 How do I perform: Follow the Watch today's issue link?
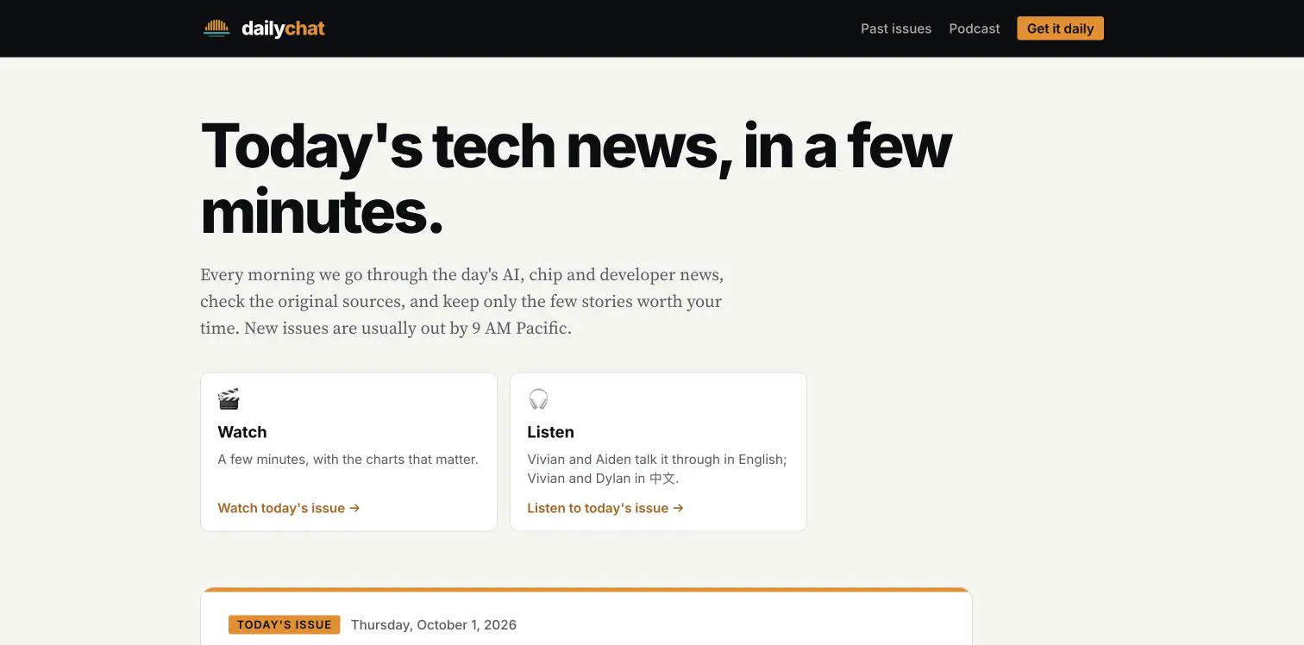coord(289,508)
